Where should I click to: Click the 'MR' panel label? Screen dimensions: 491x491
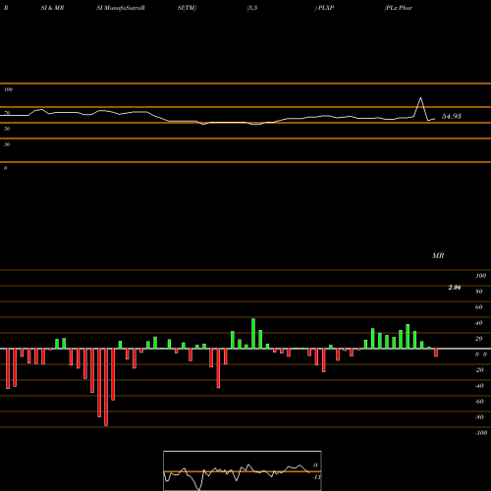(438, 255)
